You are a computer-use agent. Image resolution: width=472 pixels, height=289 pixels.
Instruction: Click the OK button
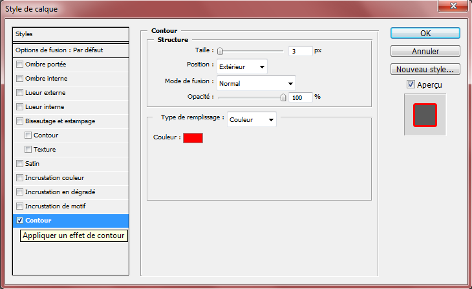click(425, 34)
